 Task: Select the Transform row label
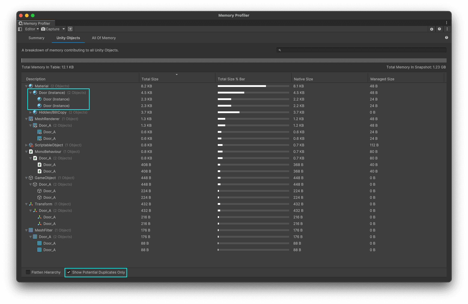coord(43,204)
